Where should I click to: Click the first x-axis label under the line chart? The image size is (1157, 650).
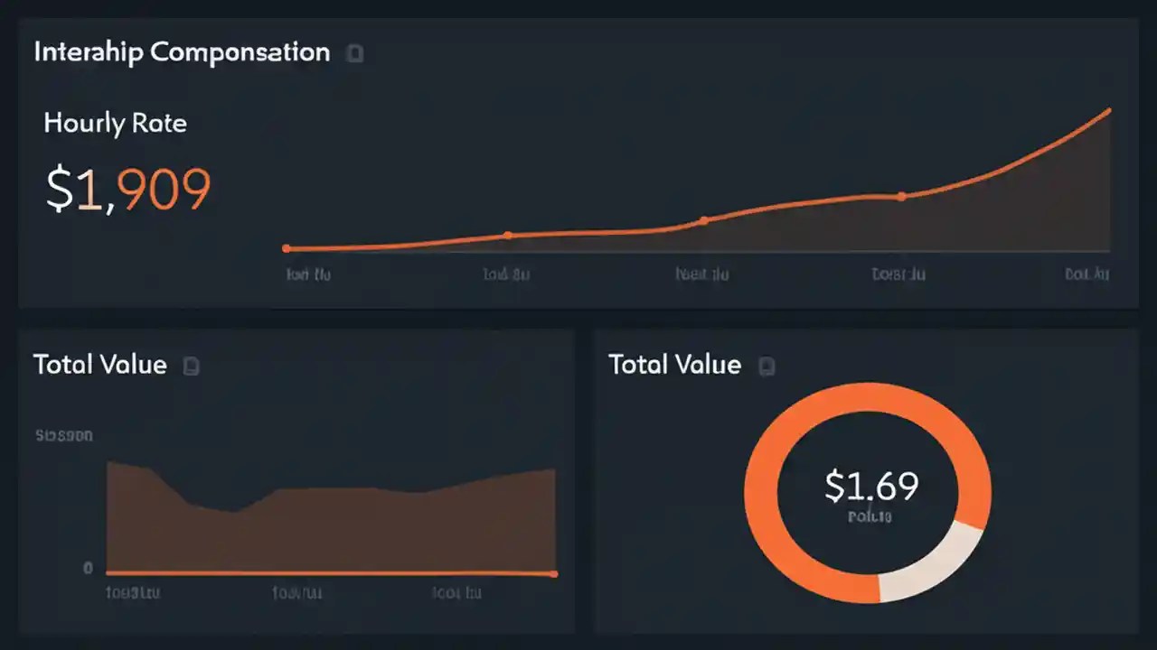pos(307,274)
